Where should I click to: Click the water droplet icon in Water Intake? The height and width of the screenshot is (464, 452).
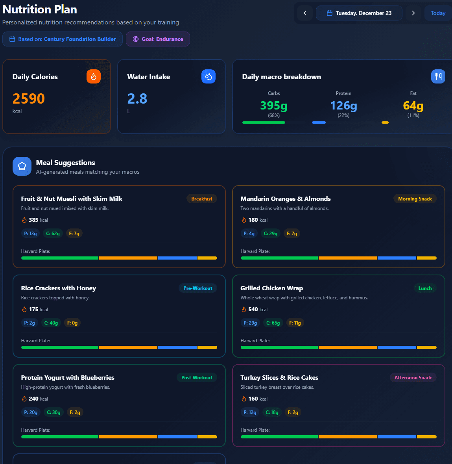pyautogui.click(x=208, y=76)
